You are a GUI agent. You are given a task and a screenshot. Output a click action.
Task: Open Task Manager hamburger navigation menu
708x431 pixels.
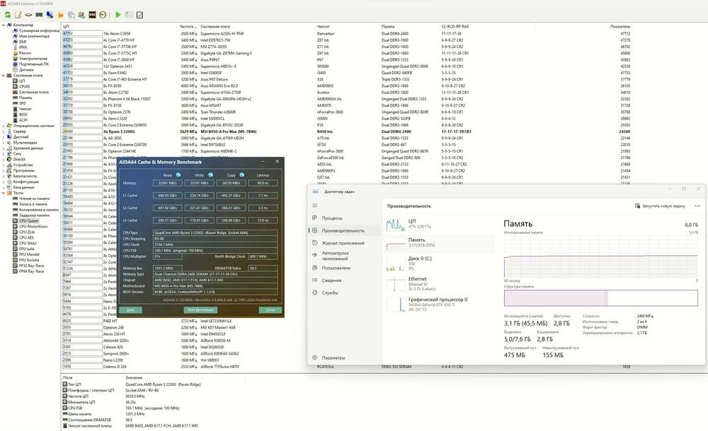point(315,204)
